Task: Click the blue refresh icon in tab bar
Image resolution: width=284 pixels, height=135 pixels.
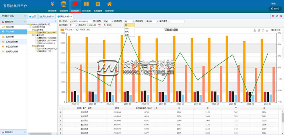Action: (277, 16)
